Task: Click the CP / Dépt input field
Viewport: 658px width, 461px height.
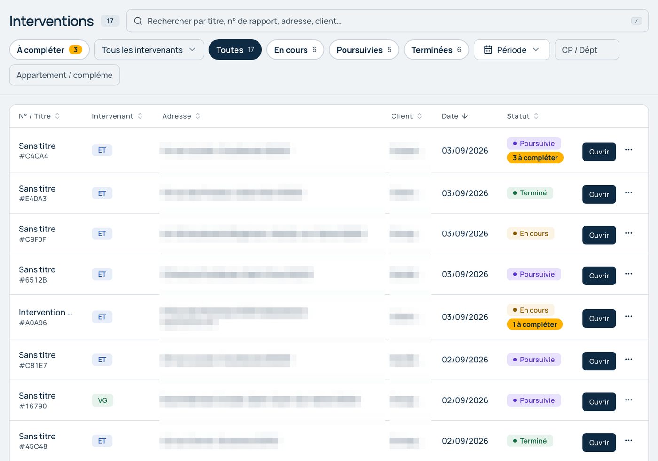Action: 587,50
